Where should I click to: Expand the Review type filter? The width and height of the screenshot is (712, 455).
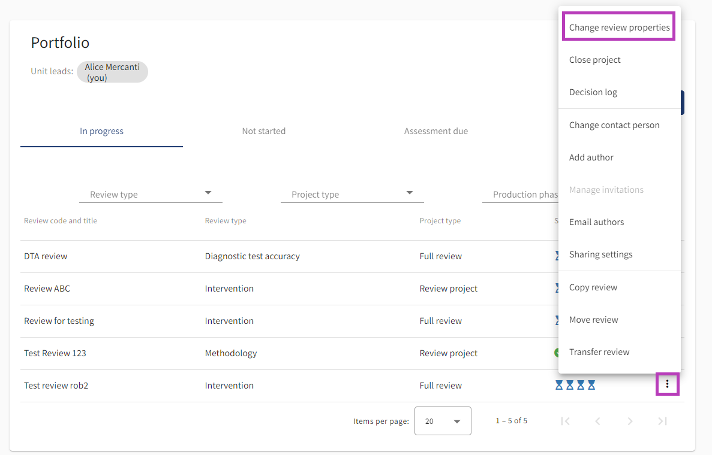click(x=151, y=194)
